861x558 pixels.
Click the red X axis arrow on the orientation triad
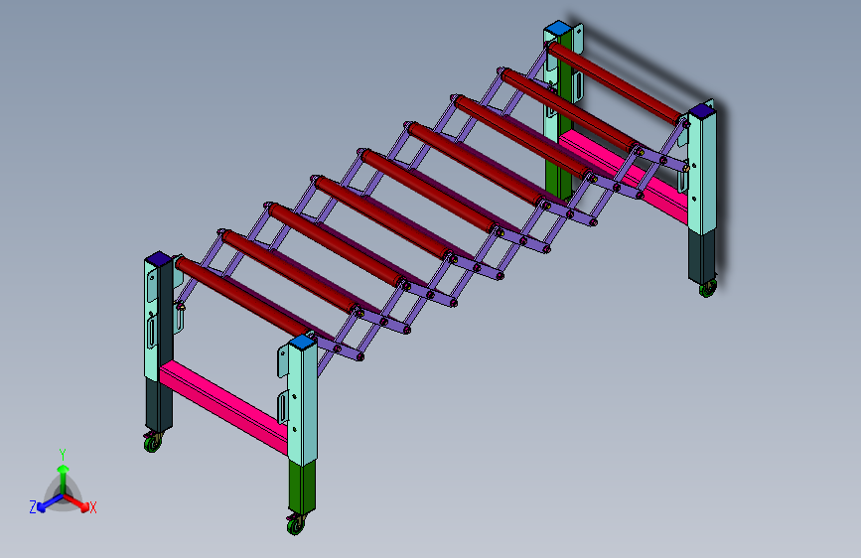78,502
